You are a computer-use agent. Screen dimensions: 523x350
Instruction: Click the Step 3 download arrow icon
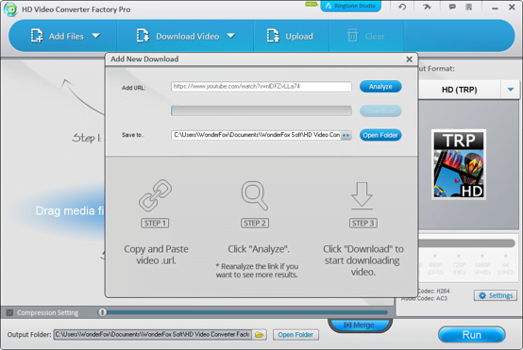[x=363, y=196]
